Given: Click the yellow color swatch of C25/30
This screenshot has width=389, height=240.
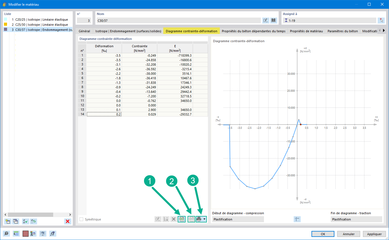Looking at the screenshot, I should 6,25.
